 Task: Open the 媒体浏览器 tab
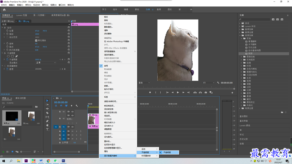[x=21, y=98]
